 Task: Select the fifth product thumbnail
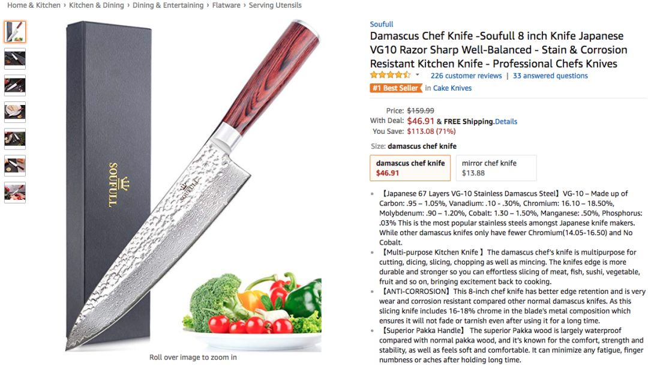(15, 139)
